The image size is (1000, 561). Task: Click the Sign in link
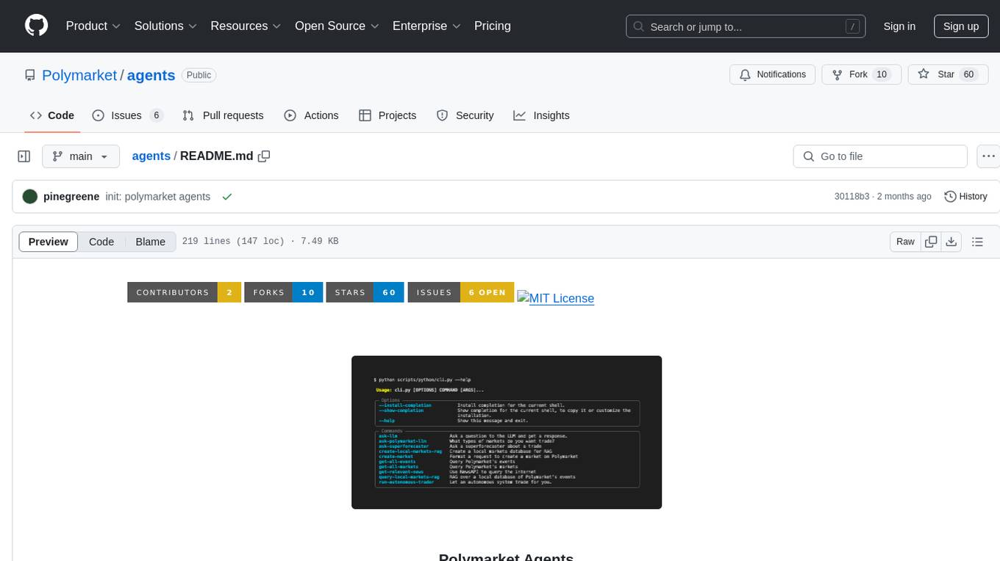(x=899, y=26)
